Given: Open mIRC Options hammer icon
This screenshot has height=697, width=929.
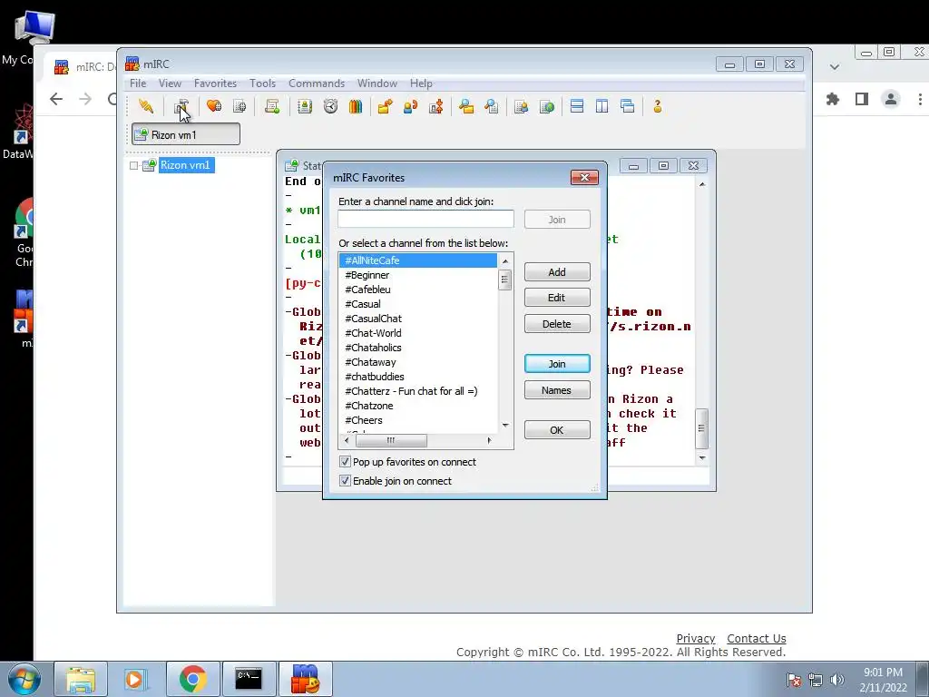Looking at the screenshot, I should tap(181, 106).
